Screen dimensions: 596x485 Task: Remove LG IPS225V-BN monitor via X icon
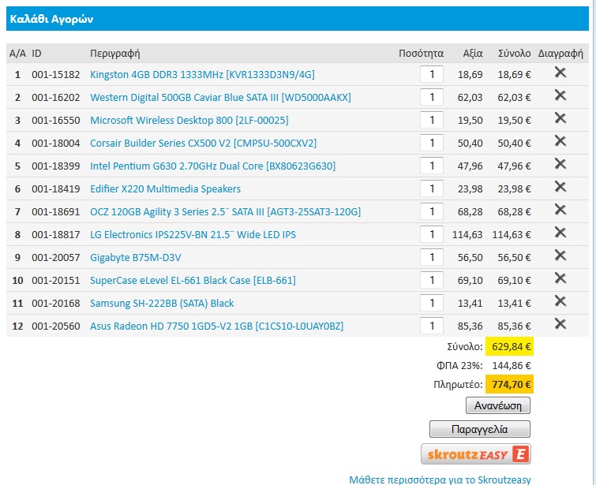[560, 232]
